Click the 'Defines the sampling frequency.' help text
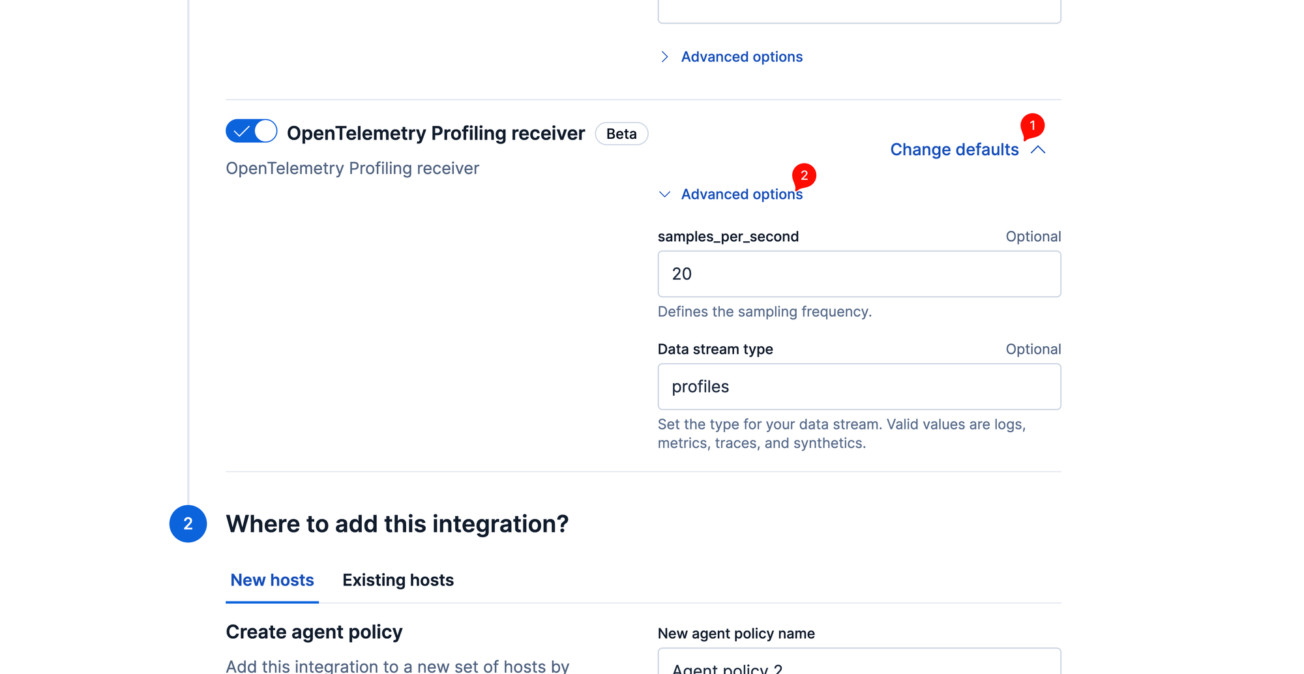 (764, 312)
